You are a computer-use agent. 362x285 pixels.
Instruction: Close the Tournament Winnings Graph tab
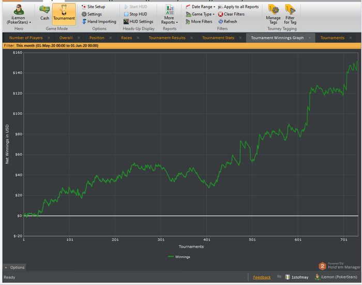[x=310, y=38]
